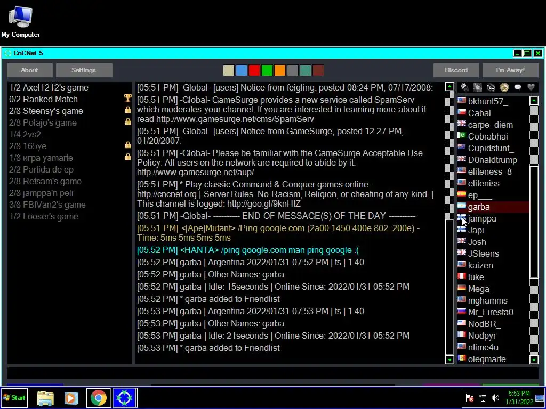The width and height of the screenshot is (546, 409).
Task: Click the volume speaker tray icon
Action: pos(495,398)
